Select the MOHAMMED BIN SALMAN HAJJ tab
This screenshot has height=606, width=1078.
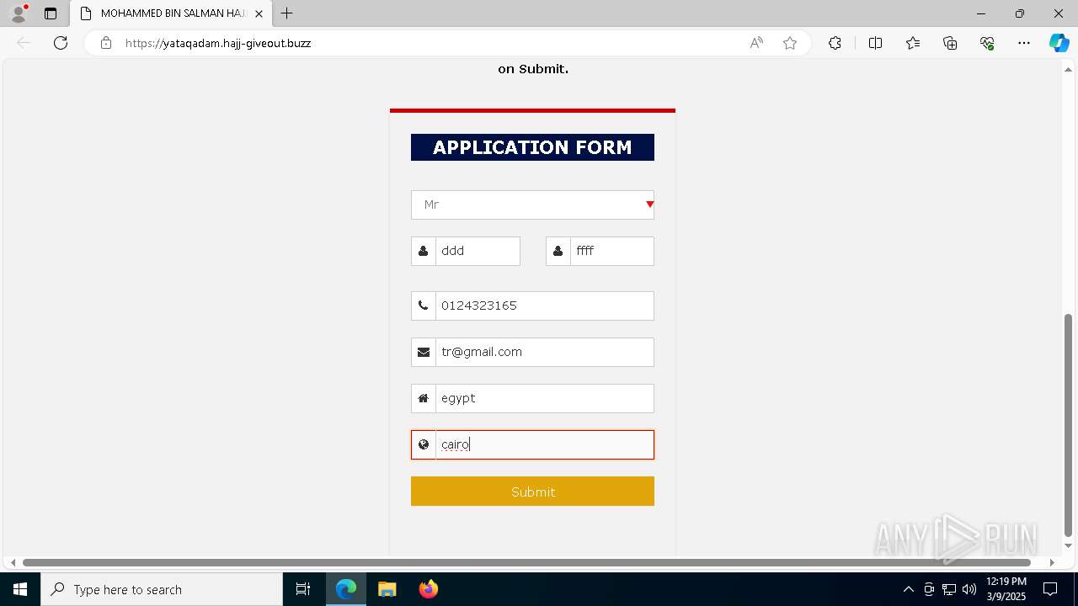click(171, 13)
